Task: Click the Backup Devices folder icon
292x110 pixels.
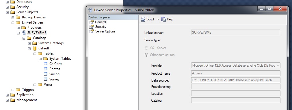Action: 18,18
